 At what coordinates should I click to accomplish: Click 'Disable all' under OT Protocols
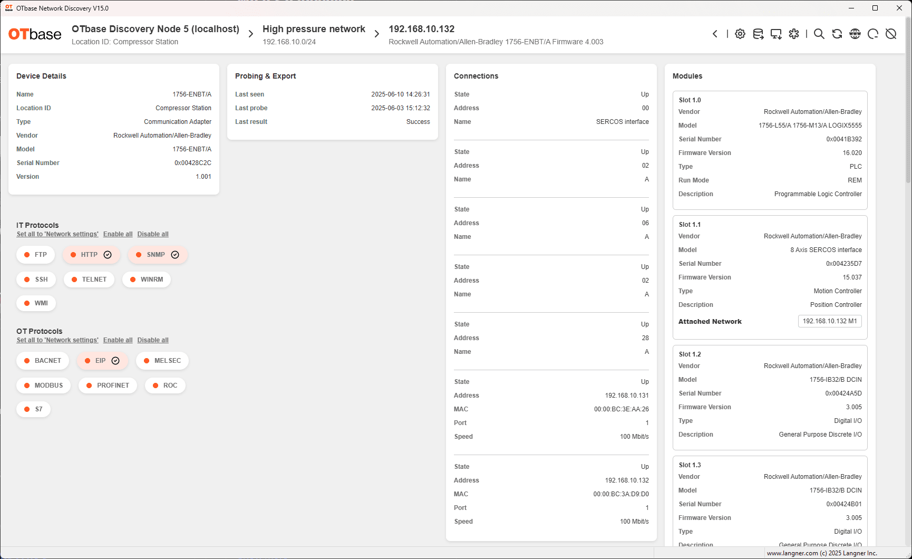(153, 340)
